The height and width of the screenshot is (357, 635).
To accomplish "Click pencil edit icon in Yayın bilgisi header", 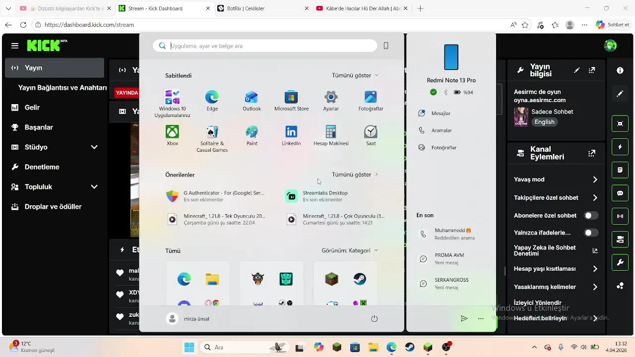I will (577, 70).
